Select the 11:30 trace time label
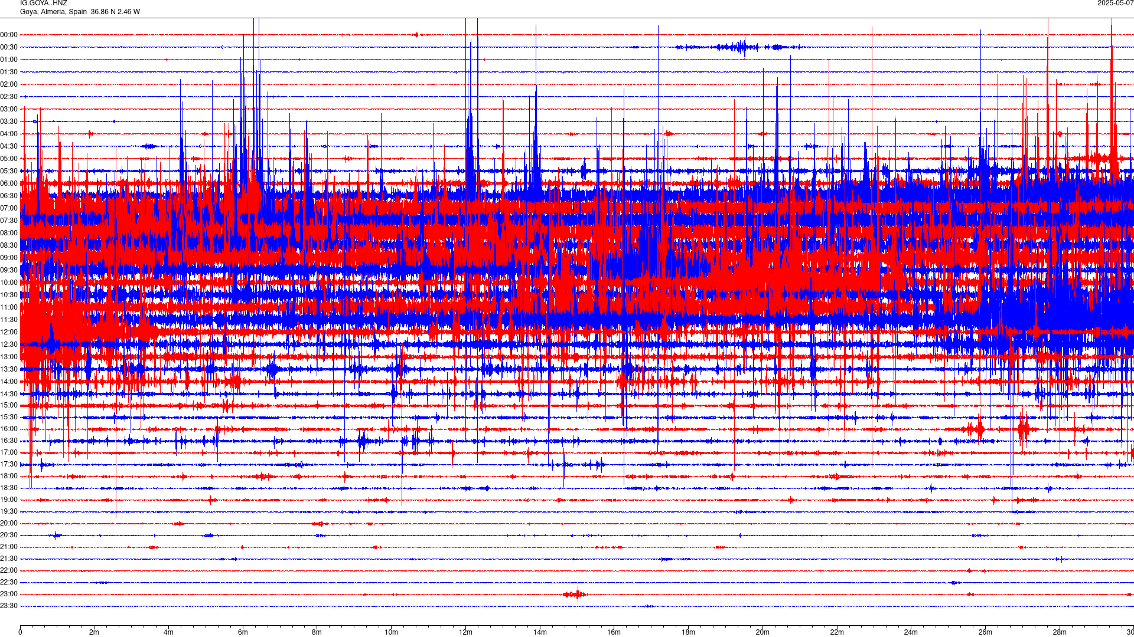The height and width of the screenshot is (637, 1134). pyautogui.click(x=9, y=320)
